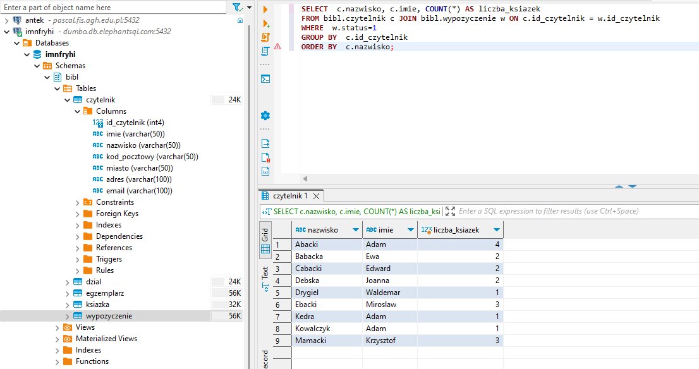Open the filter settings dropdown arrow

tap(249, 8)
